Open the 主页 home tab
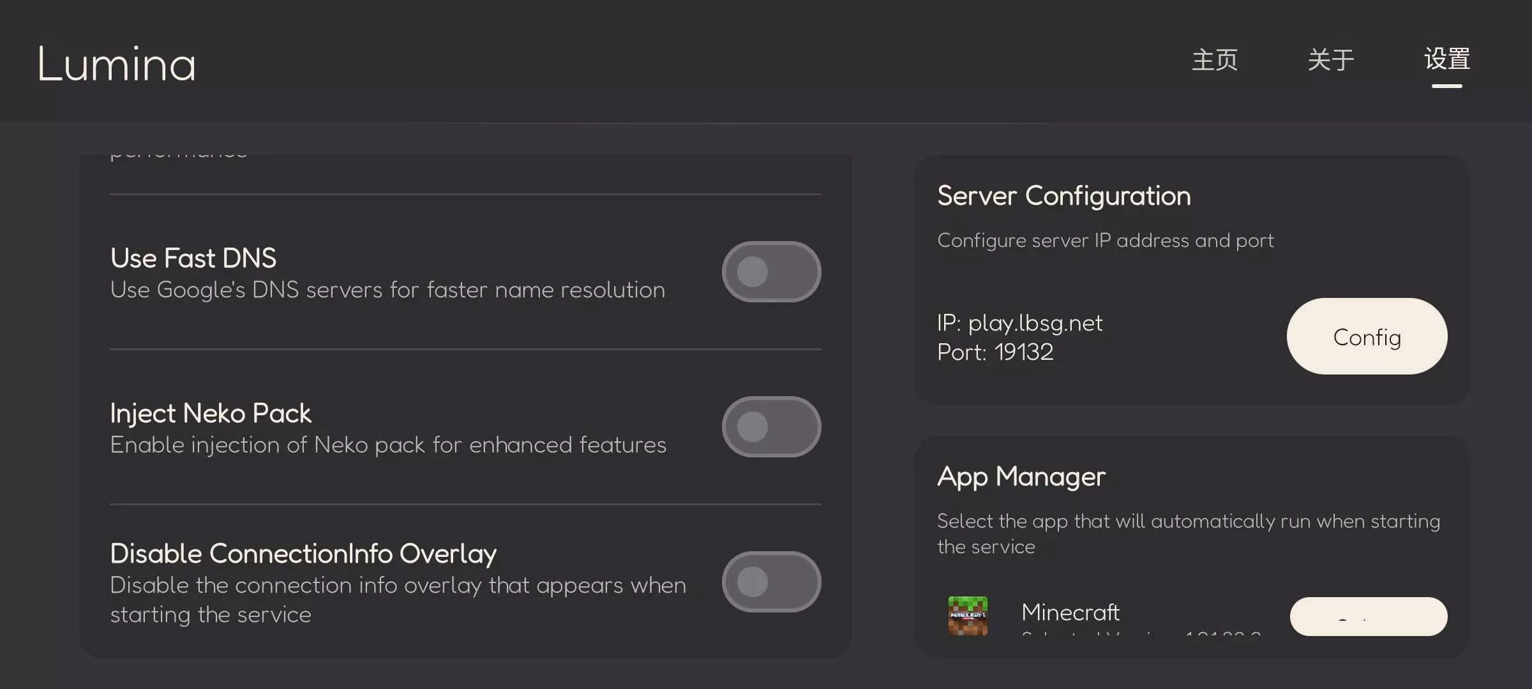The height and width of the screenshot is (689, 1532). pos(1215,60)
